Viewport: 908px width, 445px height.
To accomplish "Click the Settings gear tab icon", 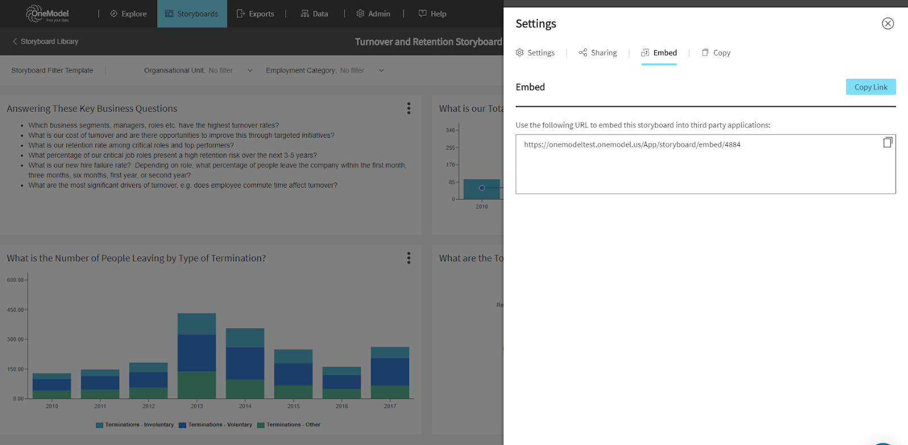I will point(520,53).
